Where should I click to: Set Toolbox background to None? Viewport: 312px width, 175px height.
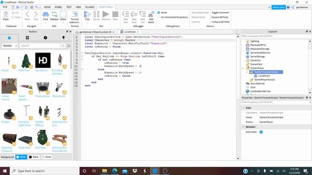(x=47, y=157)
